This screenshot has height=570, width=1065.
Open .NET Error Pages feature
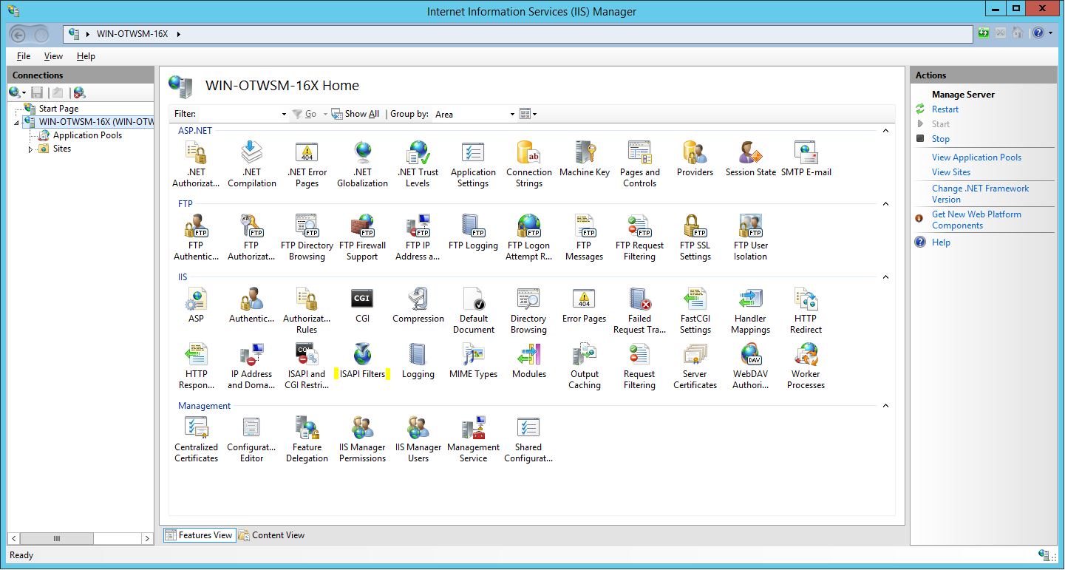tap(307, 163)
